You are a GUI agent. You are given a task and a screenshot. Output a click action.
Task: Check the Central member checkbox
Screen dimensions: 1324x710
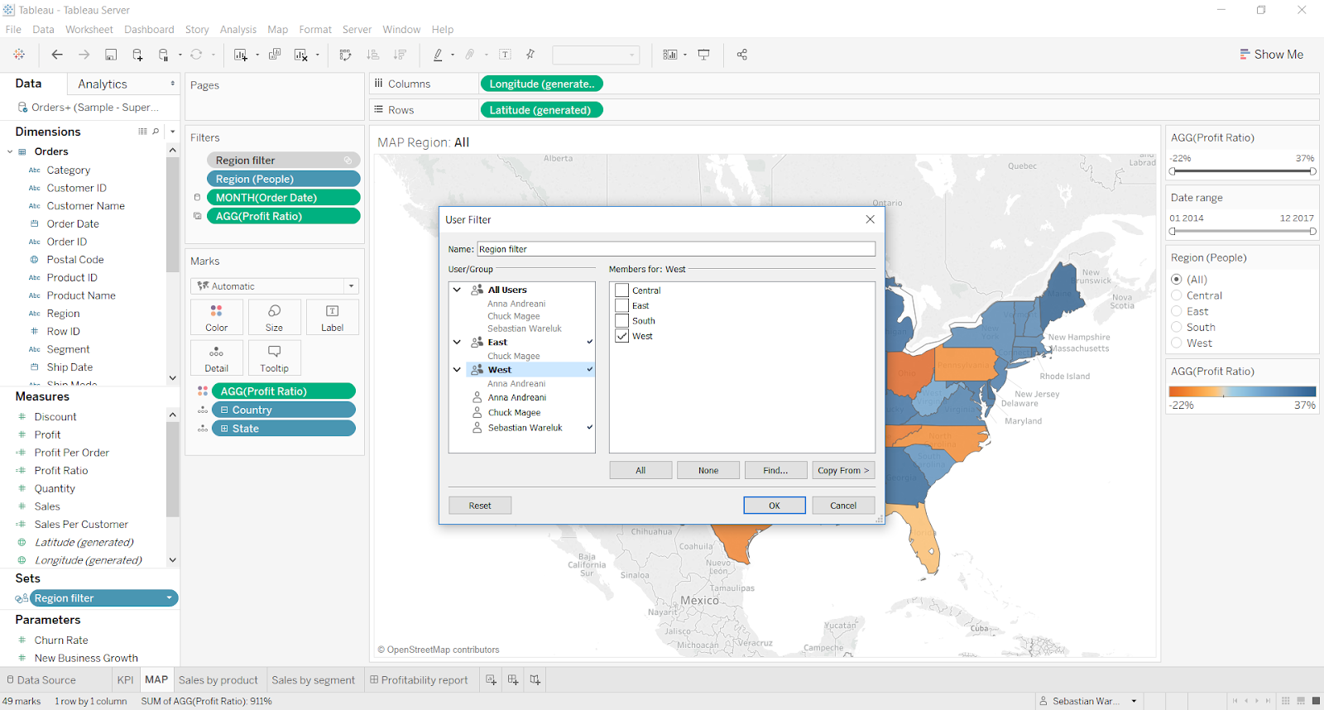(x=622, y=290)
